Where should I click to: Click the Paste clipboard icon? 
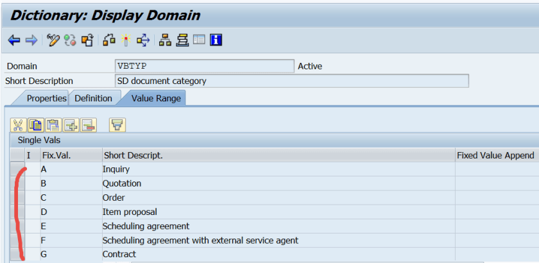pos(53,125)
